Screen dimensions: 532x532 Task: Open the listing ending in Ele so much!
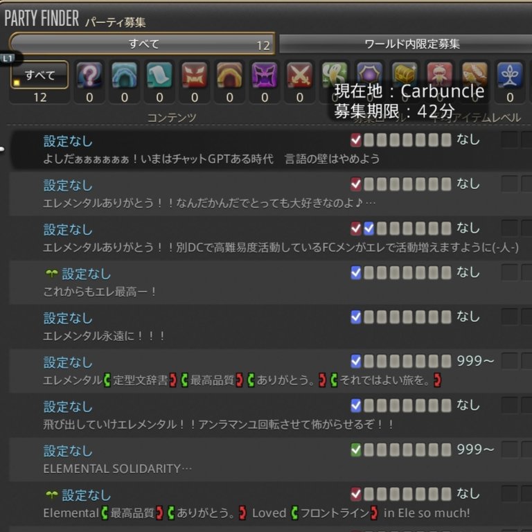coord(271,504)
